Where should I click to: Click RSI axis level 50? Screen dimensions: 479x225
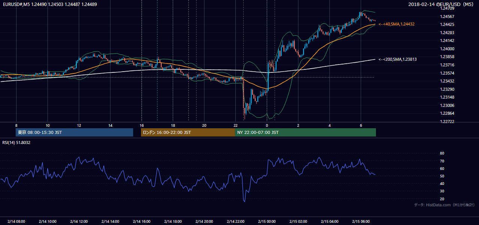point(442,176)
